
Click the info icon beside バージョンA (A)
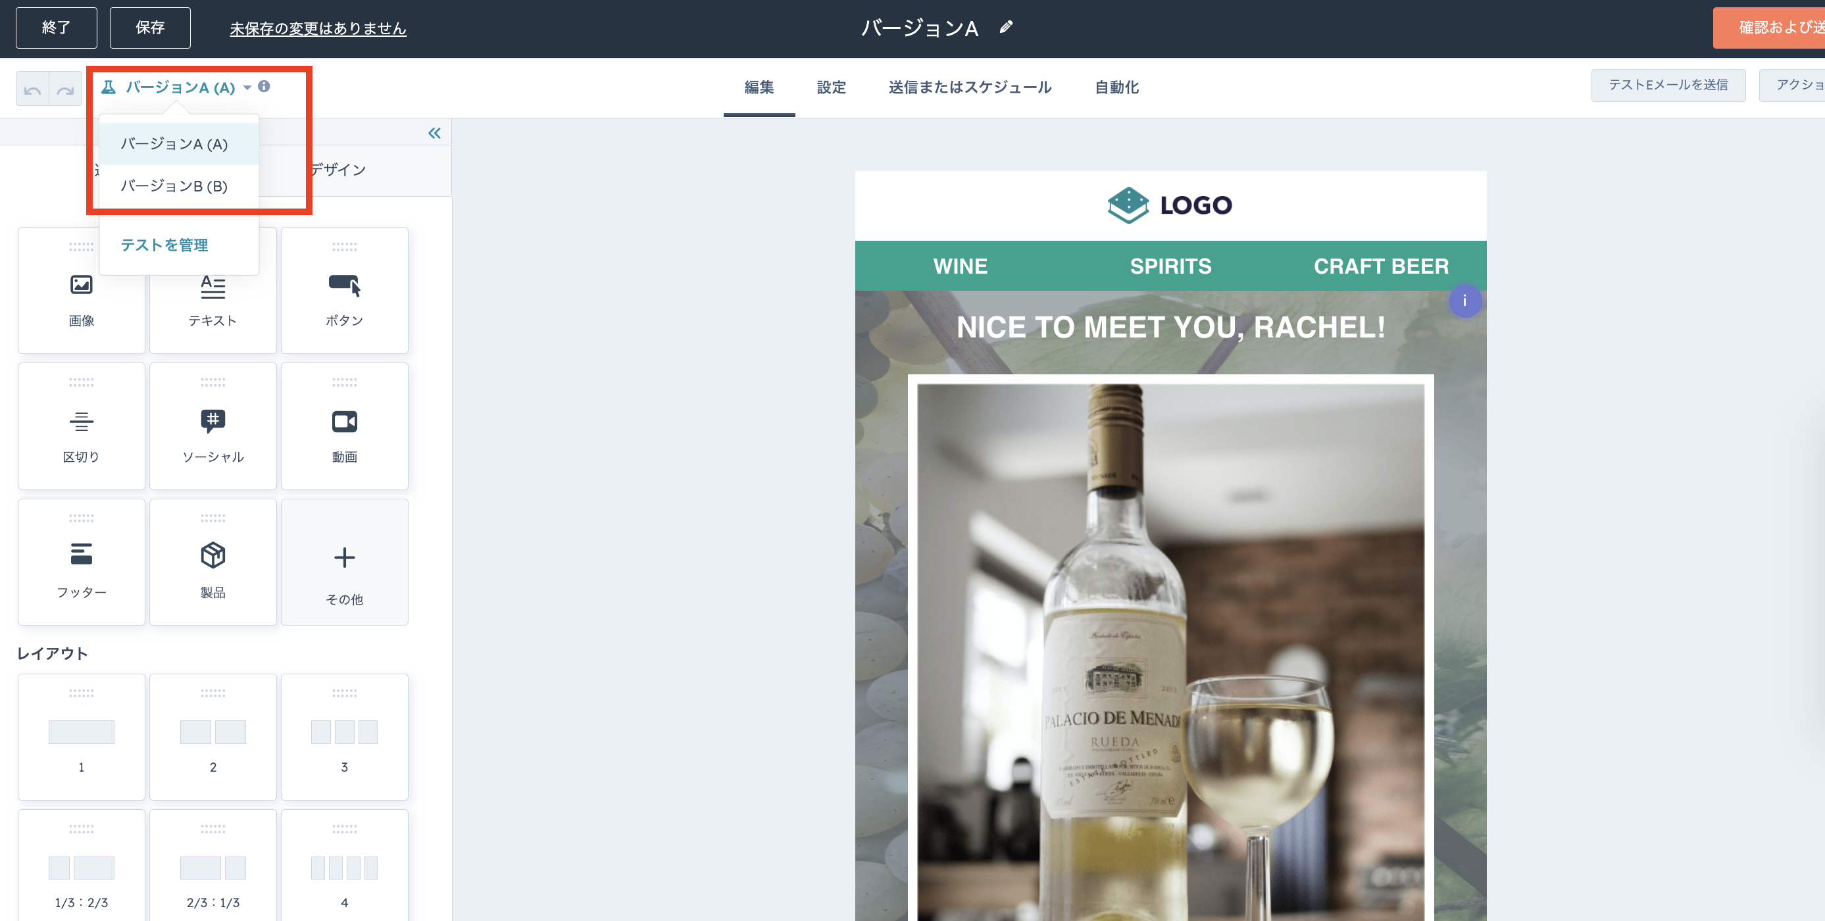[264, 86]
